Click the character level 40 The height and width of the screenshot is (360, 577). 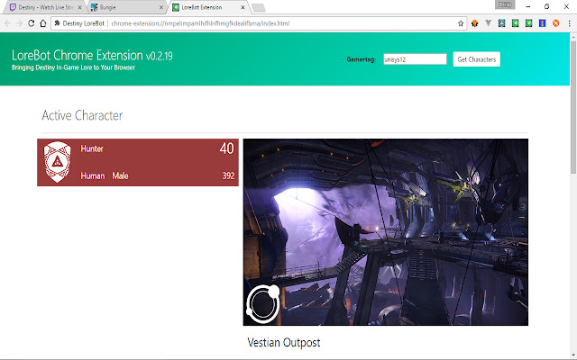click(226, 148)
